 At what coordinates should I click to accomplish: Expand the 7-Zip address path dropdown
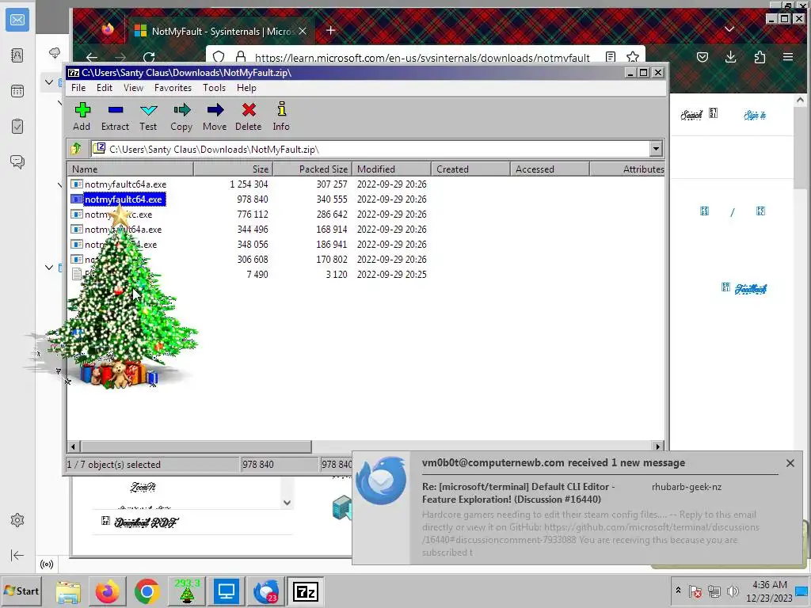[x=656, y=149]
